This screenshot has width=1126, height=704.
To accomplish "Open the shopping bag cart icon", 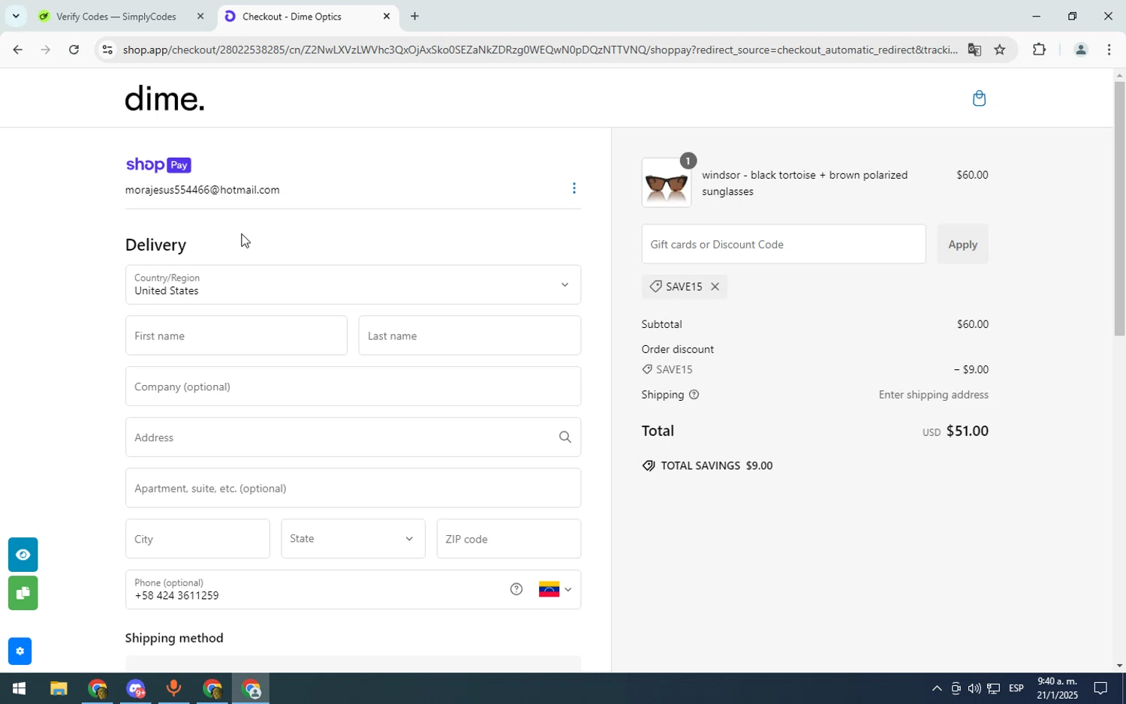I will point(979,98).
